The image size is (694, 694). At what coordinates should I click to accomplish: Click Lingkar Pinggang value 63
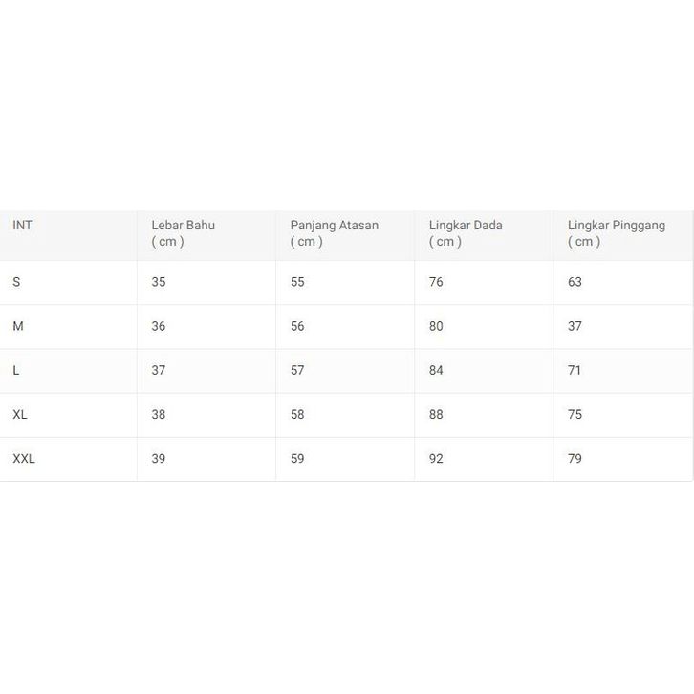575,282
